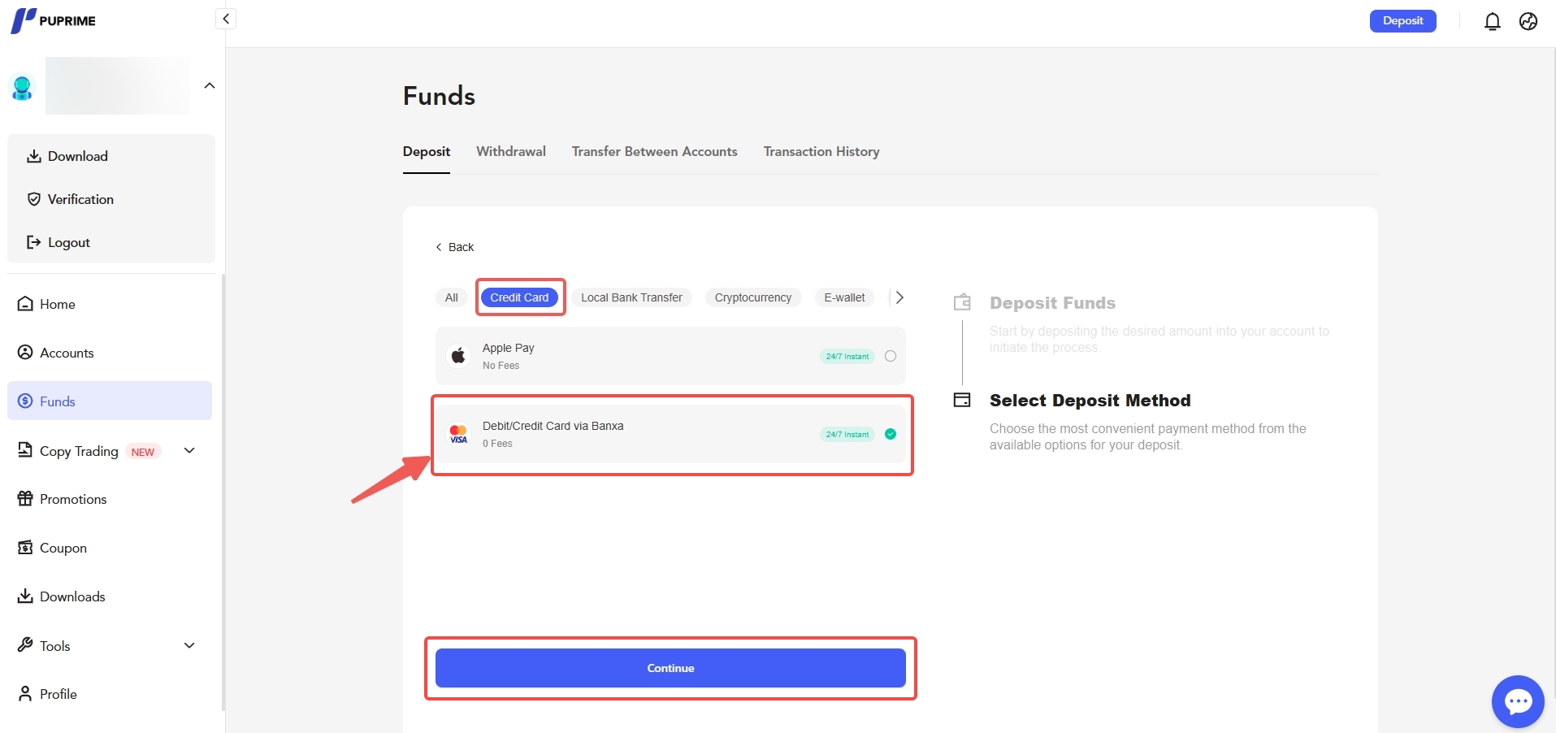
Task: Click the notification bell icon
Action: coord(1492,22)
